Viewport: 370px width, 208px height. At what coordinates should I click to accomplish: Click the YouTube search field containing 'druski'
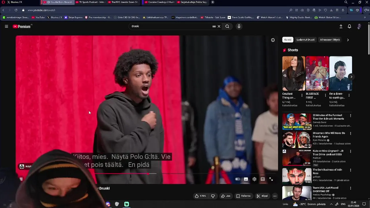[x=171, y=26]
